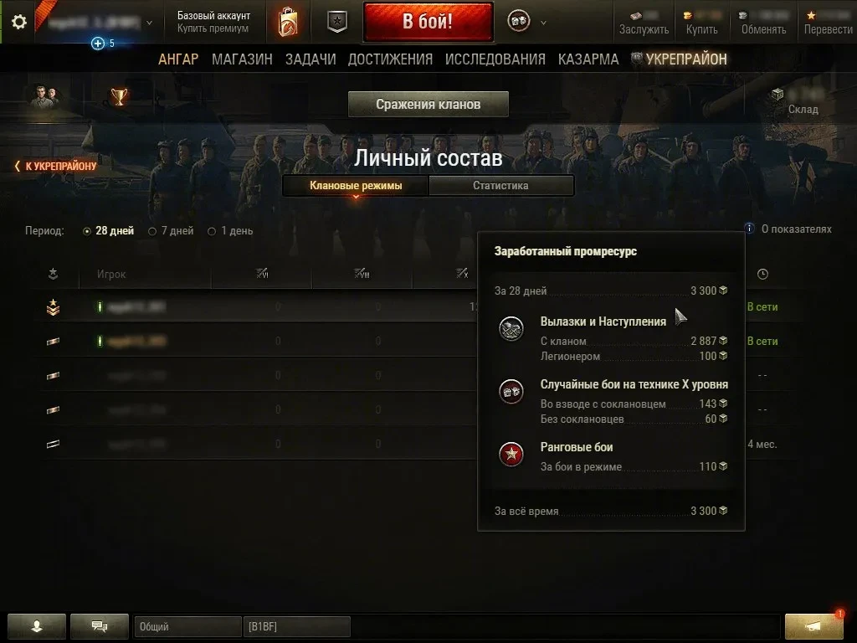
Task: Open the premium shop bag icon
Action: click(x=288, y=23)
